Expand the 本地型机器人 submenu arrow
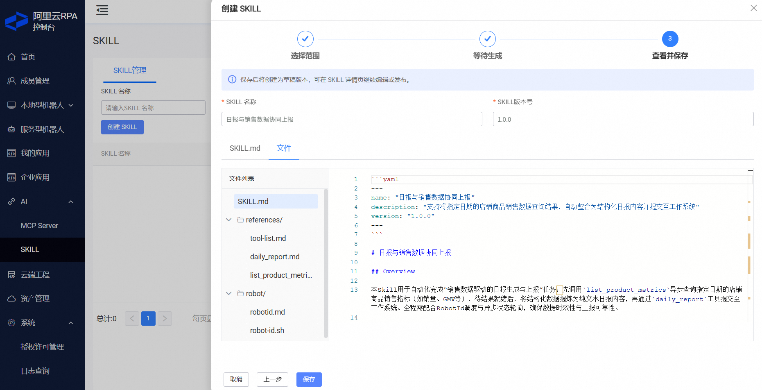The width and height of the screenshot is (762, 390). (71, 105)
